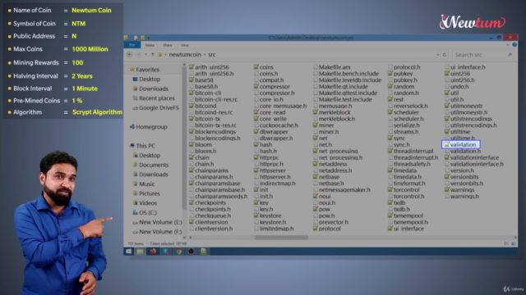Select the validation file
Image resolution: width=526 pixels, height=295 pixels.
tap(460, 144)
